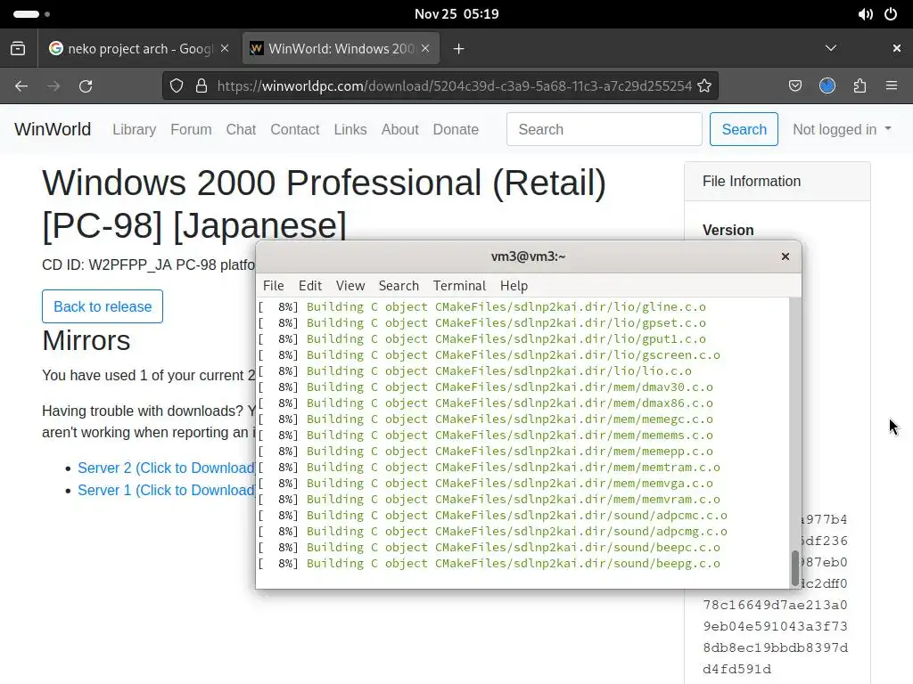Open the extensions puzzle icon
913x684 pixels.
pyautogui.click(x=860, y=86)
